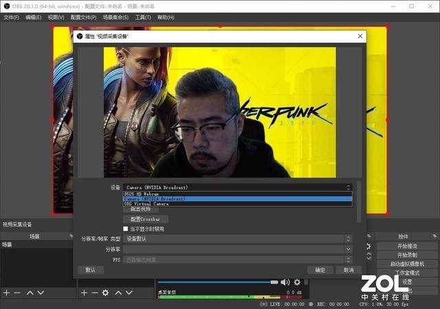This screenshot has height=309, width=440.
Task: Maximize the OBS main window
Action: click(x=411, y=6)
